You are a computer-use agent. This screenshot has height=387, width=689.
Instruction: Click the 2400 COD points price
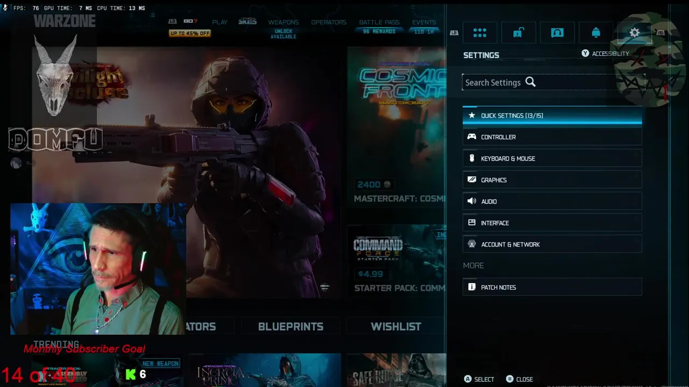click(x=374, y=184)
